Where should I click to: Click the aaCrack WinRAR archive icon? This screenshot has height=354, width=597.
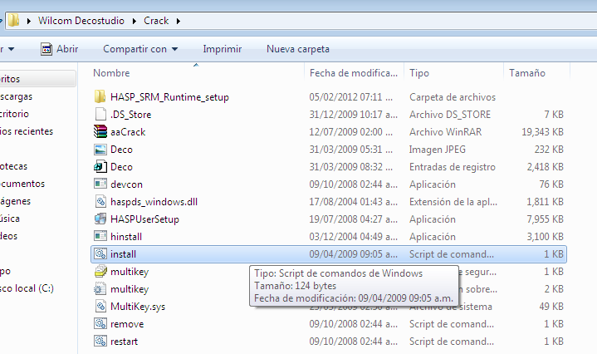point(100,131)
